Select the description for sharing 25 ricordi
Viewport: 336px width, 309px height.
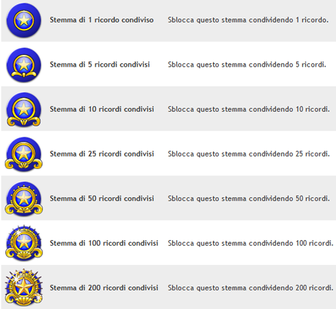pyautogui.click(x=249, y=154)
